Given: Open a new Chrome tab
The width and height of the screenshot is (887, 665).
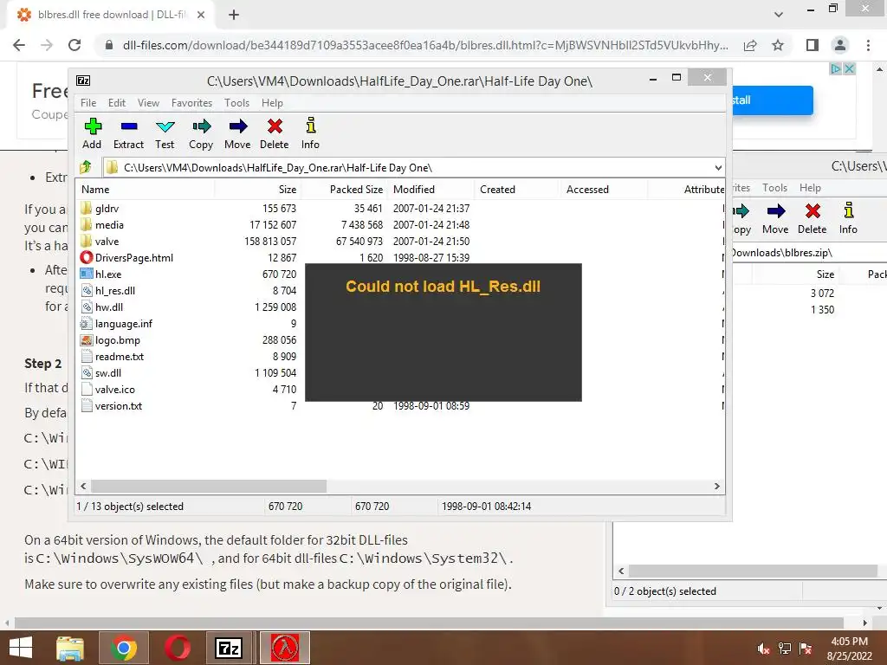Looking at the screenshot, I should [x=234, y=15].
